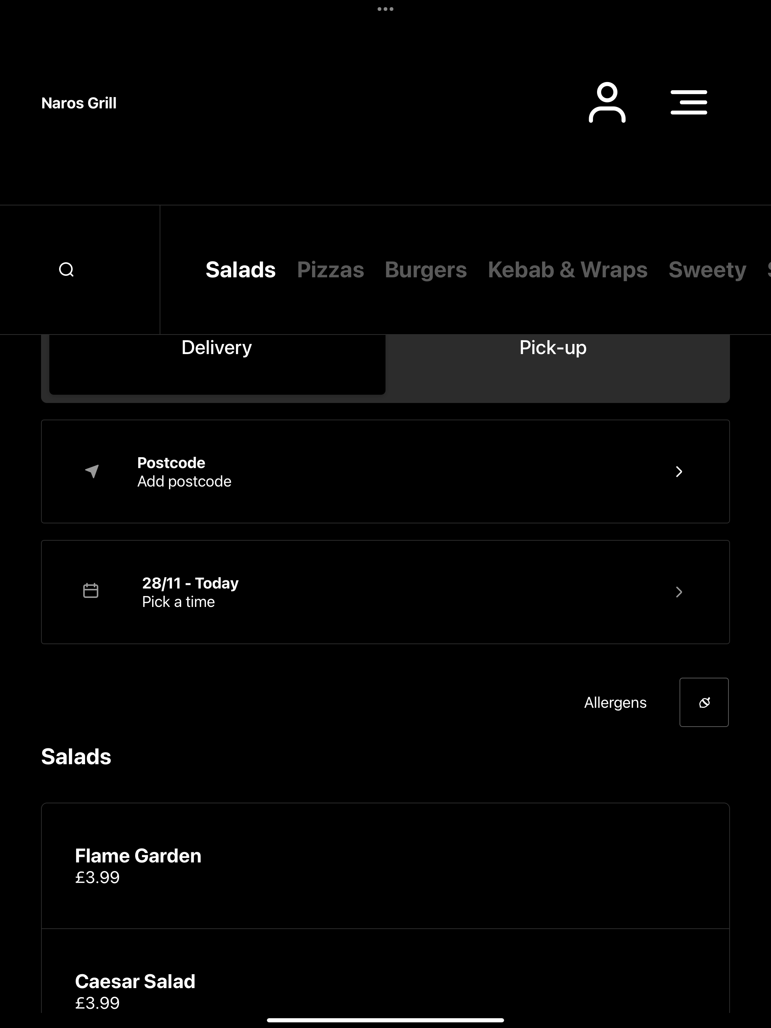Switch to the Pizzas category tab
This screenshot has height=1028, width=771.
point(331,269)
